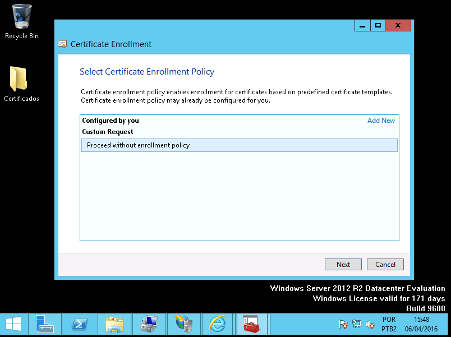This screenshot has height=337, width=451.
Task: Open File Explorer from taskbar
Action: pos(114,325)
